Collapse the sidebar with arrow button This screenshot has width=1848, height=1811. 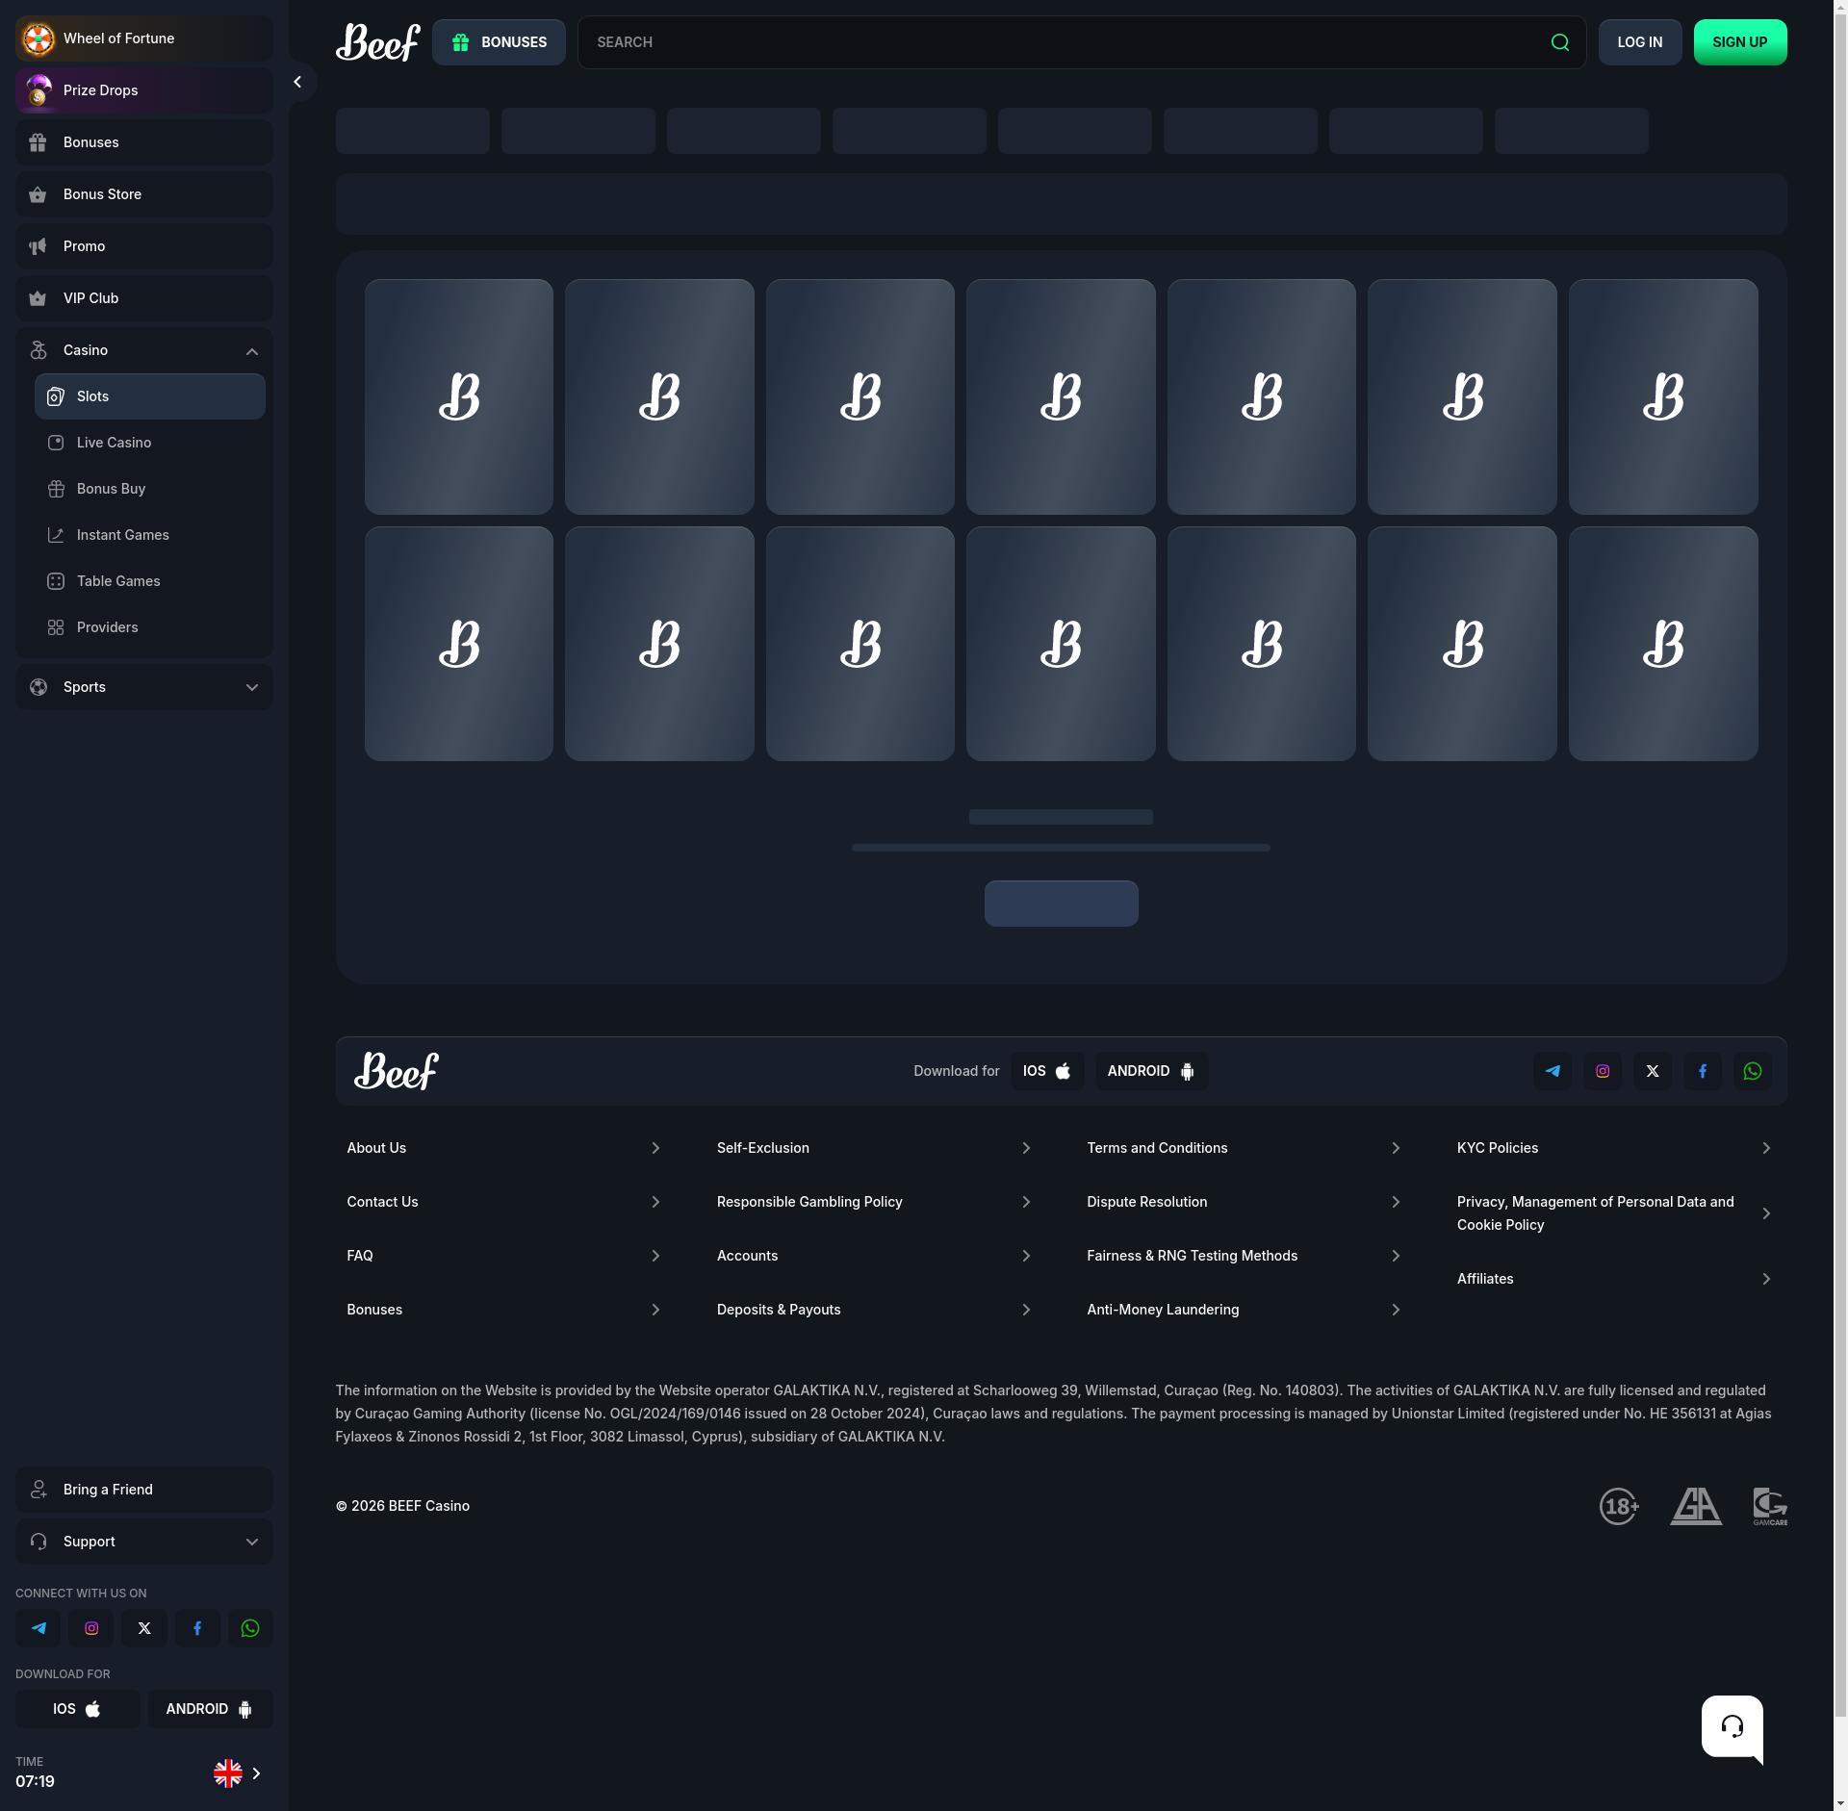(x=297, y=83)
